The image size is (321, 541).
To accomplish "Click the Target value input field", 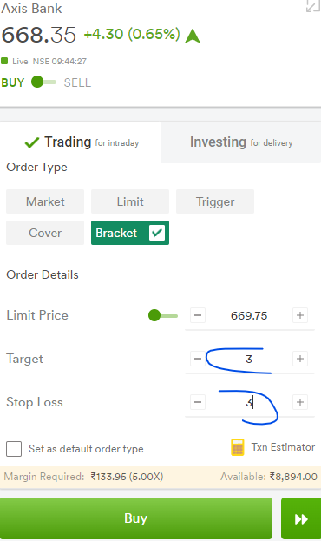I will 249,359.
